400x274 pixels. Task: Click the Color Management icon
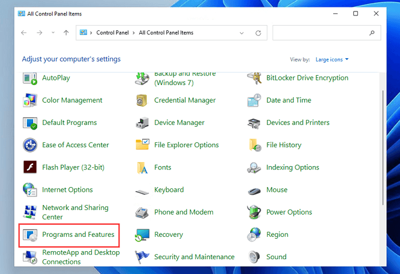click(x=30, y=100)
